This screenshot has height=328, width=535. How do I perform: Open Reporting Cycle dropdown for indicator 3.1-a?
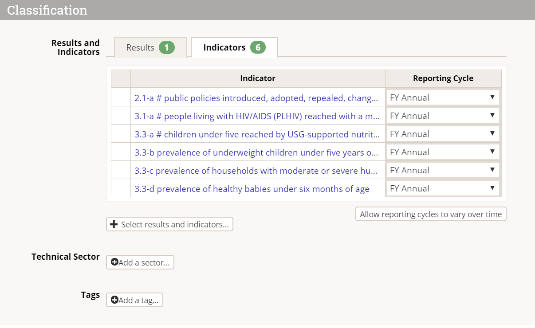443,116
